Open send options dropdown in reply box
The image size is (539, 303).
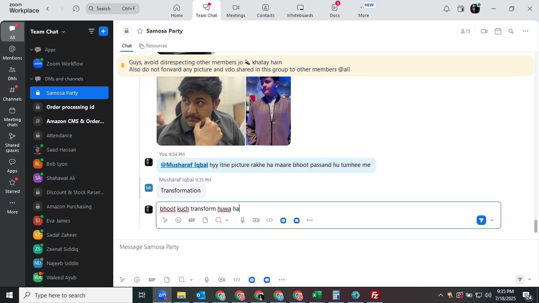point(492,221)
